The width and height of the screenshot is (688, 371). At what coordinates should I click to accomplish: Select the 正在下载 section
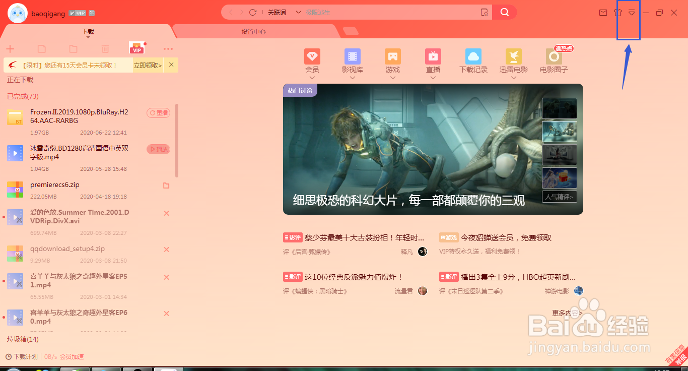(20, 80)
